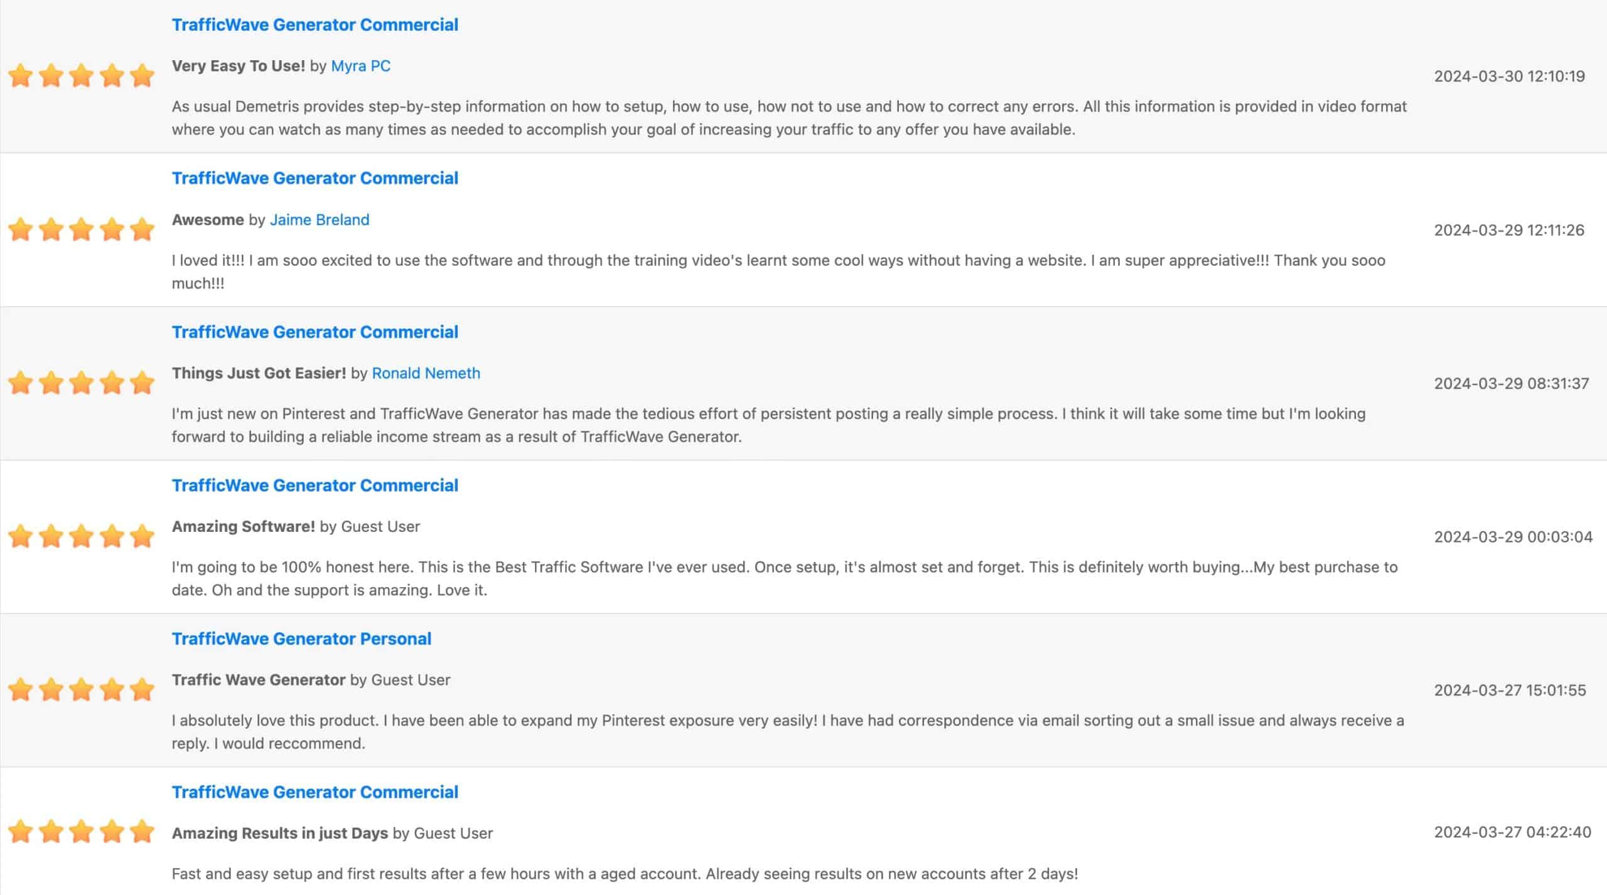Viewport: 1607px width, 895px height.
Task: Click the 2024-03-27 15:01:55 timestamp
Action: pyautogui.click(x=1510, y=691)
